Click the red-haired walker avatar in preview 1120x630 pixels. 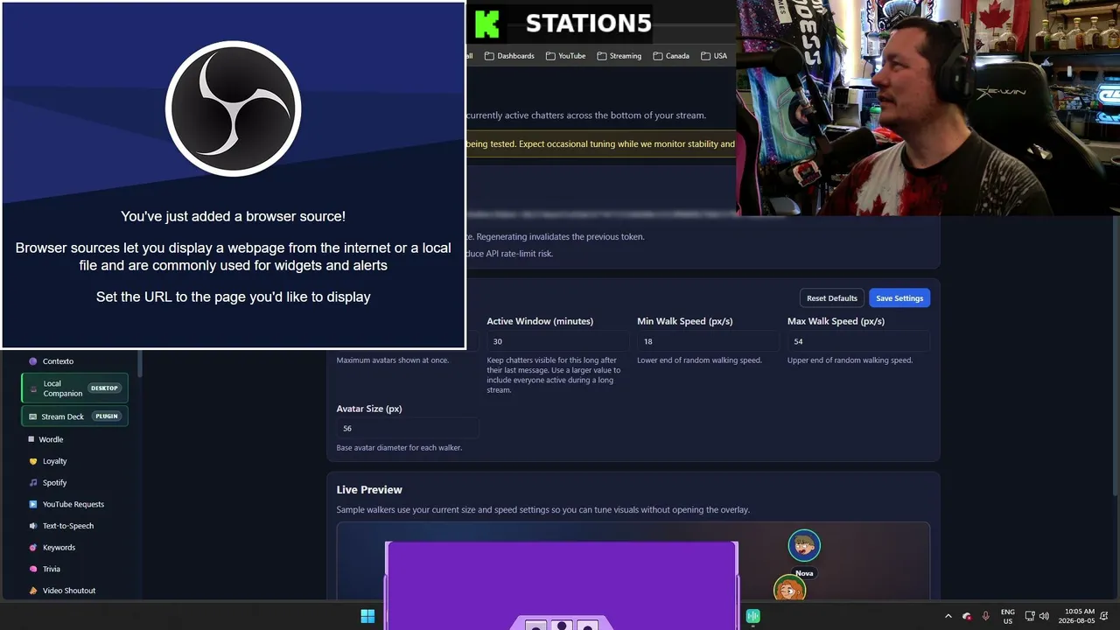pyautogui.click(x=789, y=589)
